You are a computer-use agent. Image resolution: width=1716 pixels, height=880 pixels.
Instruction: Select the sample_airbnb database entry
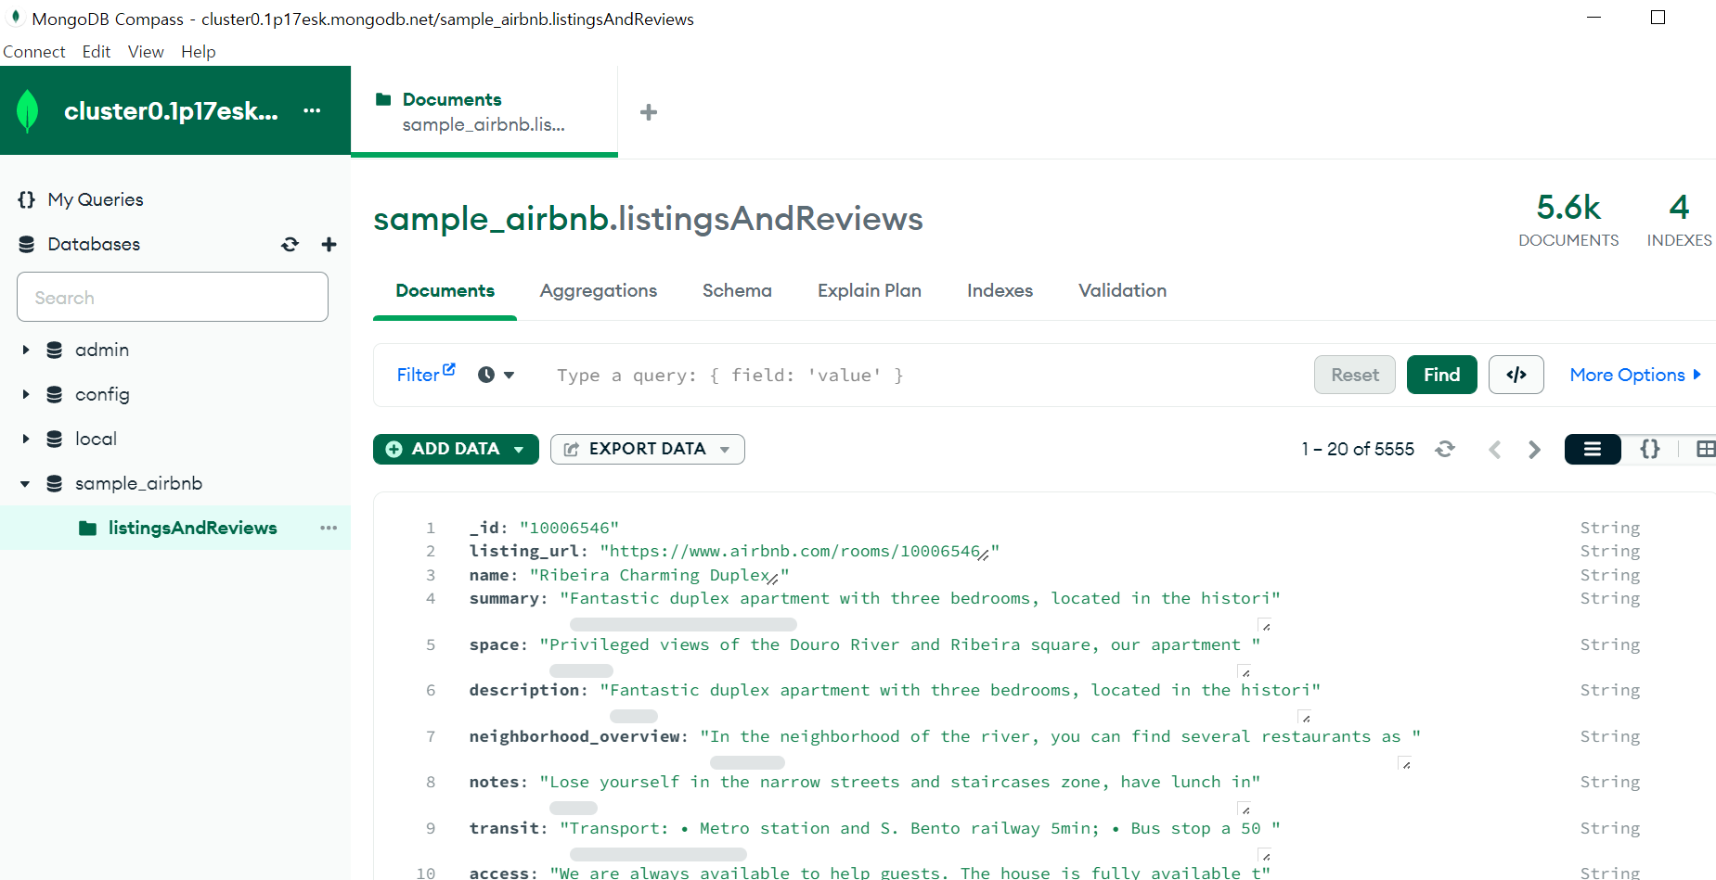point(138,483)
